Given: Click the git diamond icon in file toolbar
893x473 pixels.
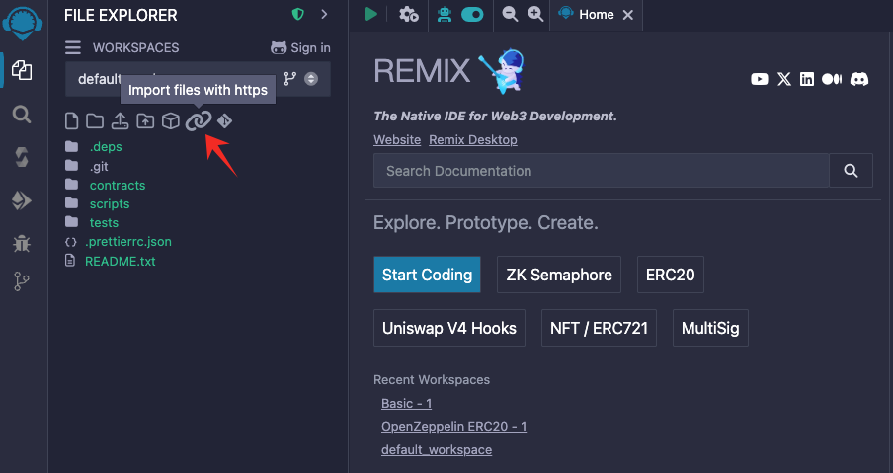Looking at the screenshot, I should tap(224, 121).
